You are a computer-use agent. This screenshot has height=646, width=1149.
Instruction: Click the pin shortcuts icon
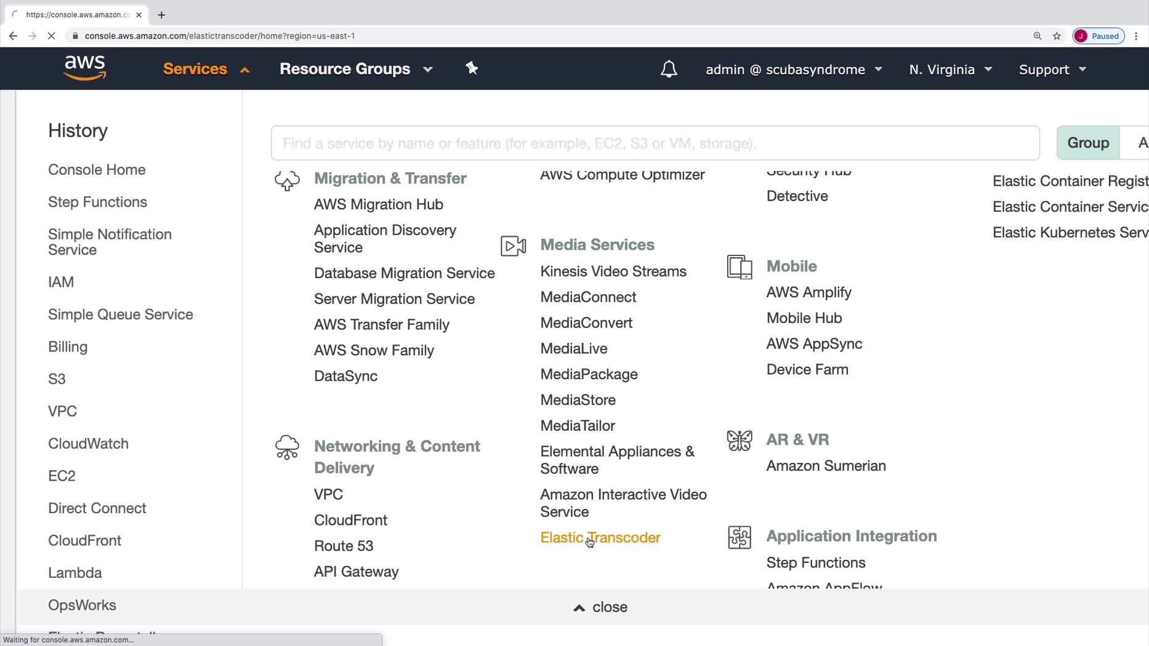point(472,68)
